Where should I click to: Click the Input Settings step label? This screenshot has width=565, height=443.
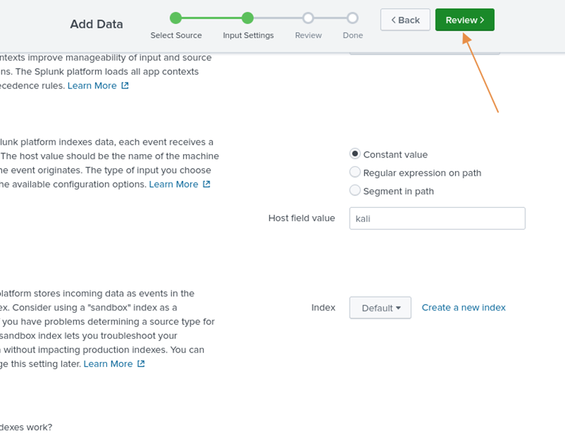click(x=248, y=35)
